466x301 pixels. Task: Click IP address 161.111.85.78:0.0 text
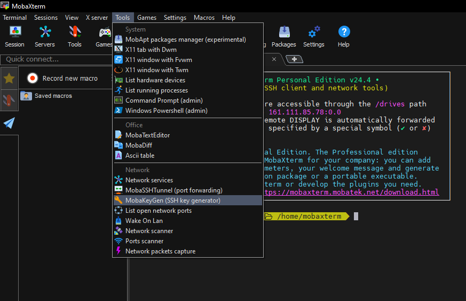pos(305,112)
